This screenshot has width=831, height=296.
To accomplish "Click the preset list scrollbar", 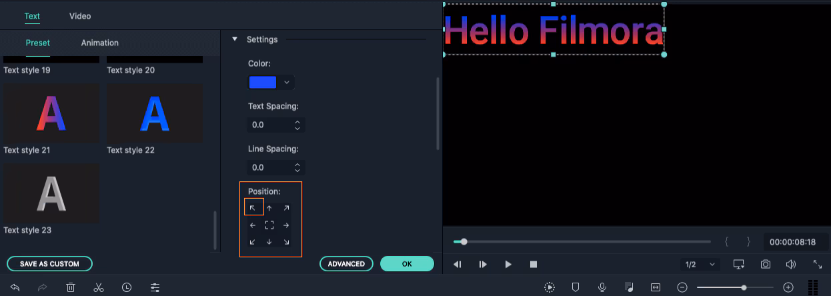I will (x=215, y=230).
